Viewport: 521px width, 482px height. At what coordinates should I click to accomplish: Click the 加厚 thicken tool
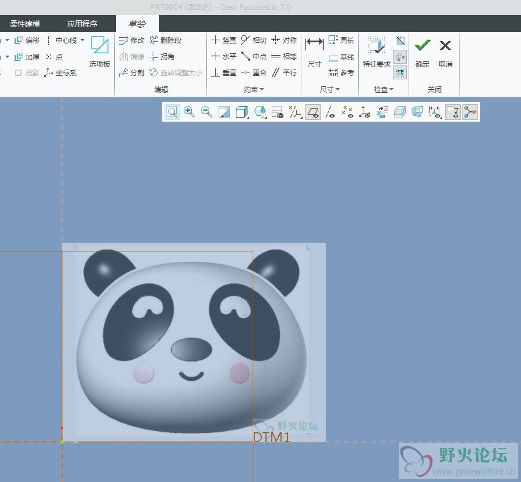click(x=27, y=57)
